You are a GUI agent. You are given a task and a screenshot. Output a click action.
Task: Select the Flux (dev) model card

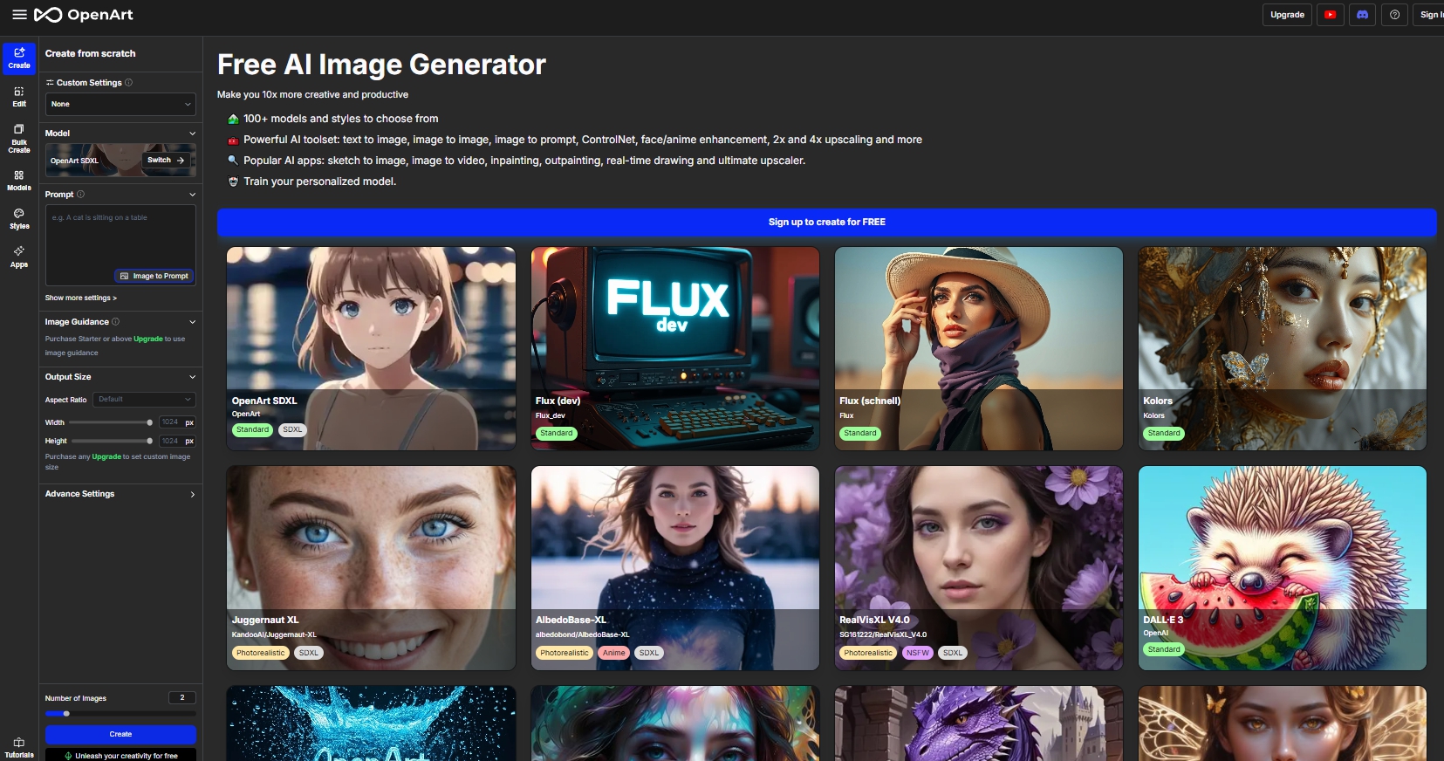[674, 348]
